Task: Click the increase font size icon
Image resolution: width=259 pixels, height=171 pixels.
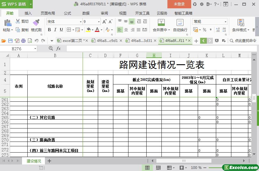Action: point(104,22)
